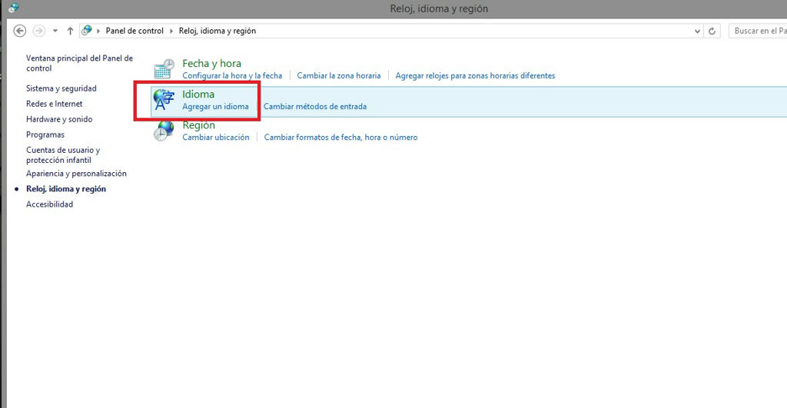Expand the chevron after Panel de control
Image resolution: width=787 pixels, height=408 pixels.
click(171, 31)
